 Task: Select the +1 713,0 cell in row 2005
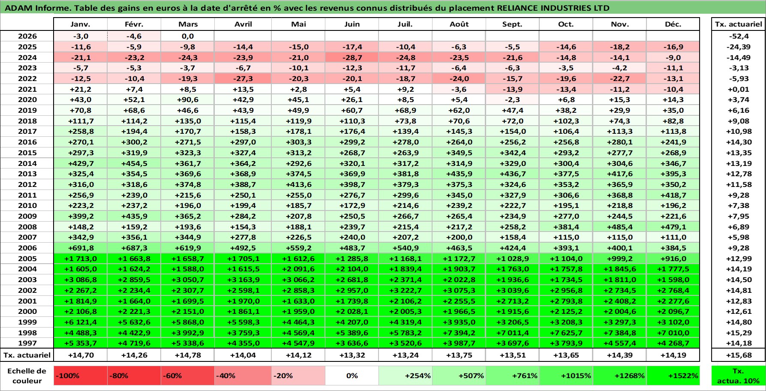point(80,259)
